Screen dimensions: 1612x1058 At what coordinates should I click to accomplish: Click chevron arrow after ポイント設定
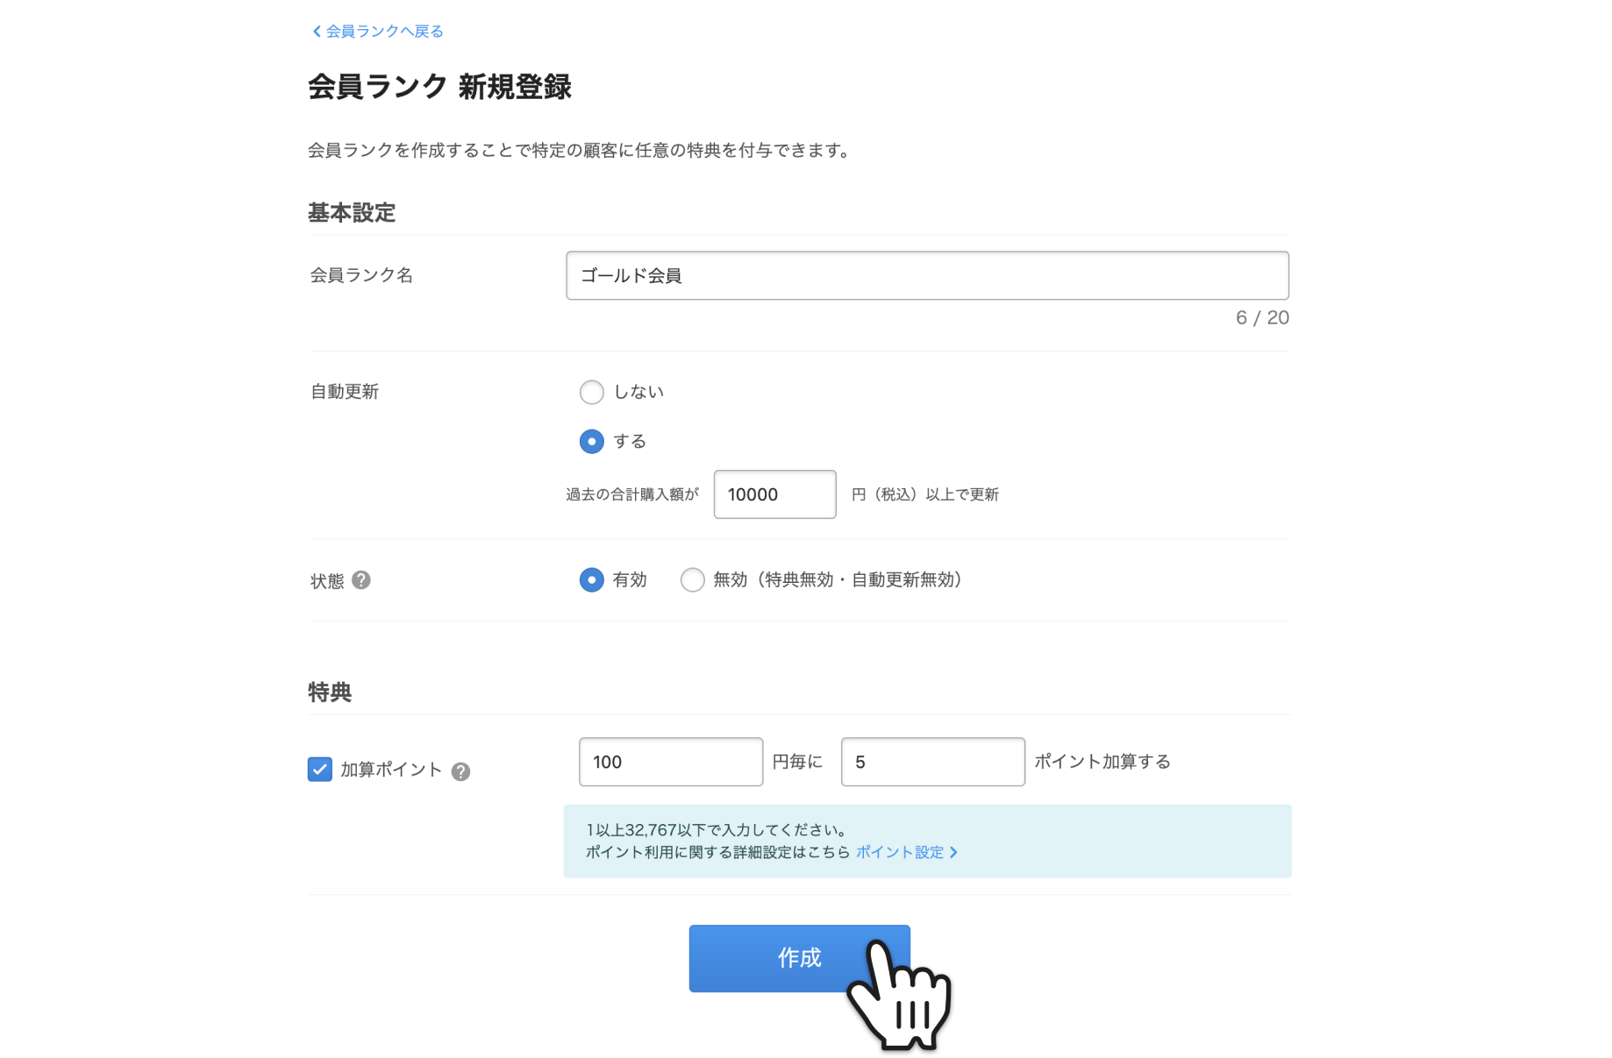click(954, 852)
